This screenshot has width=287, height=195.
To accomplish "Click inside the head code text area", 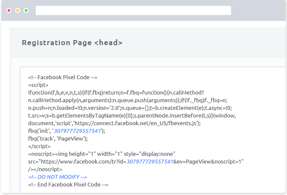I will [x=153, y=130].
